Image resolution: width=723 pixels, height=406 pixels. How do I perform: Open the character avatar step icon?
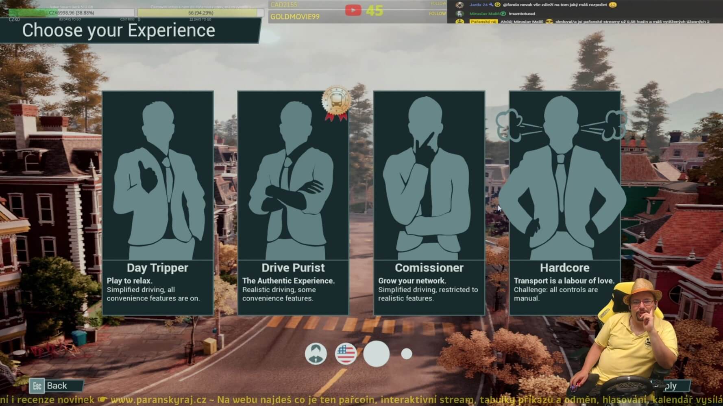tap(316, 354)
